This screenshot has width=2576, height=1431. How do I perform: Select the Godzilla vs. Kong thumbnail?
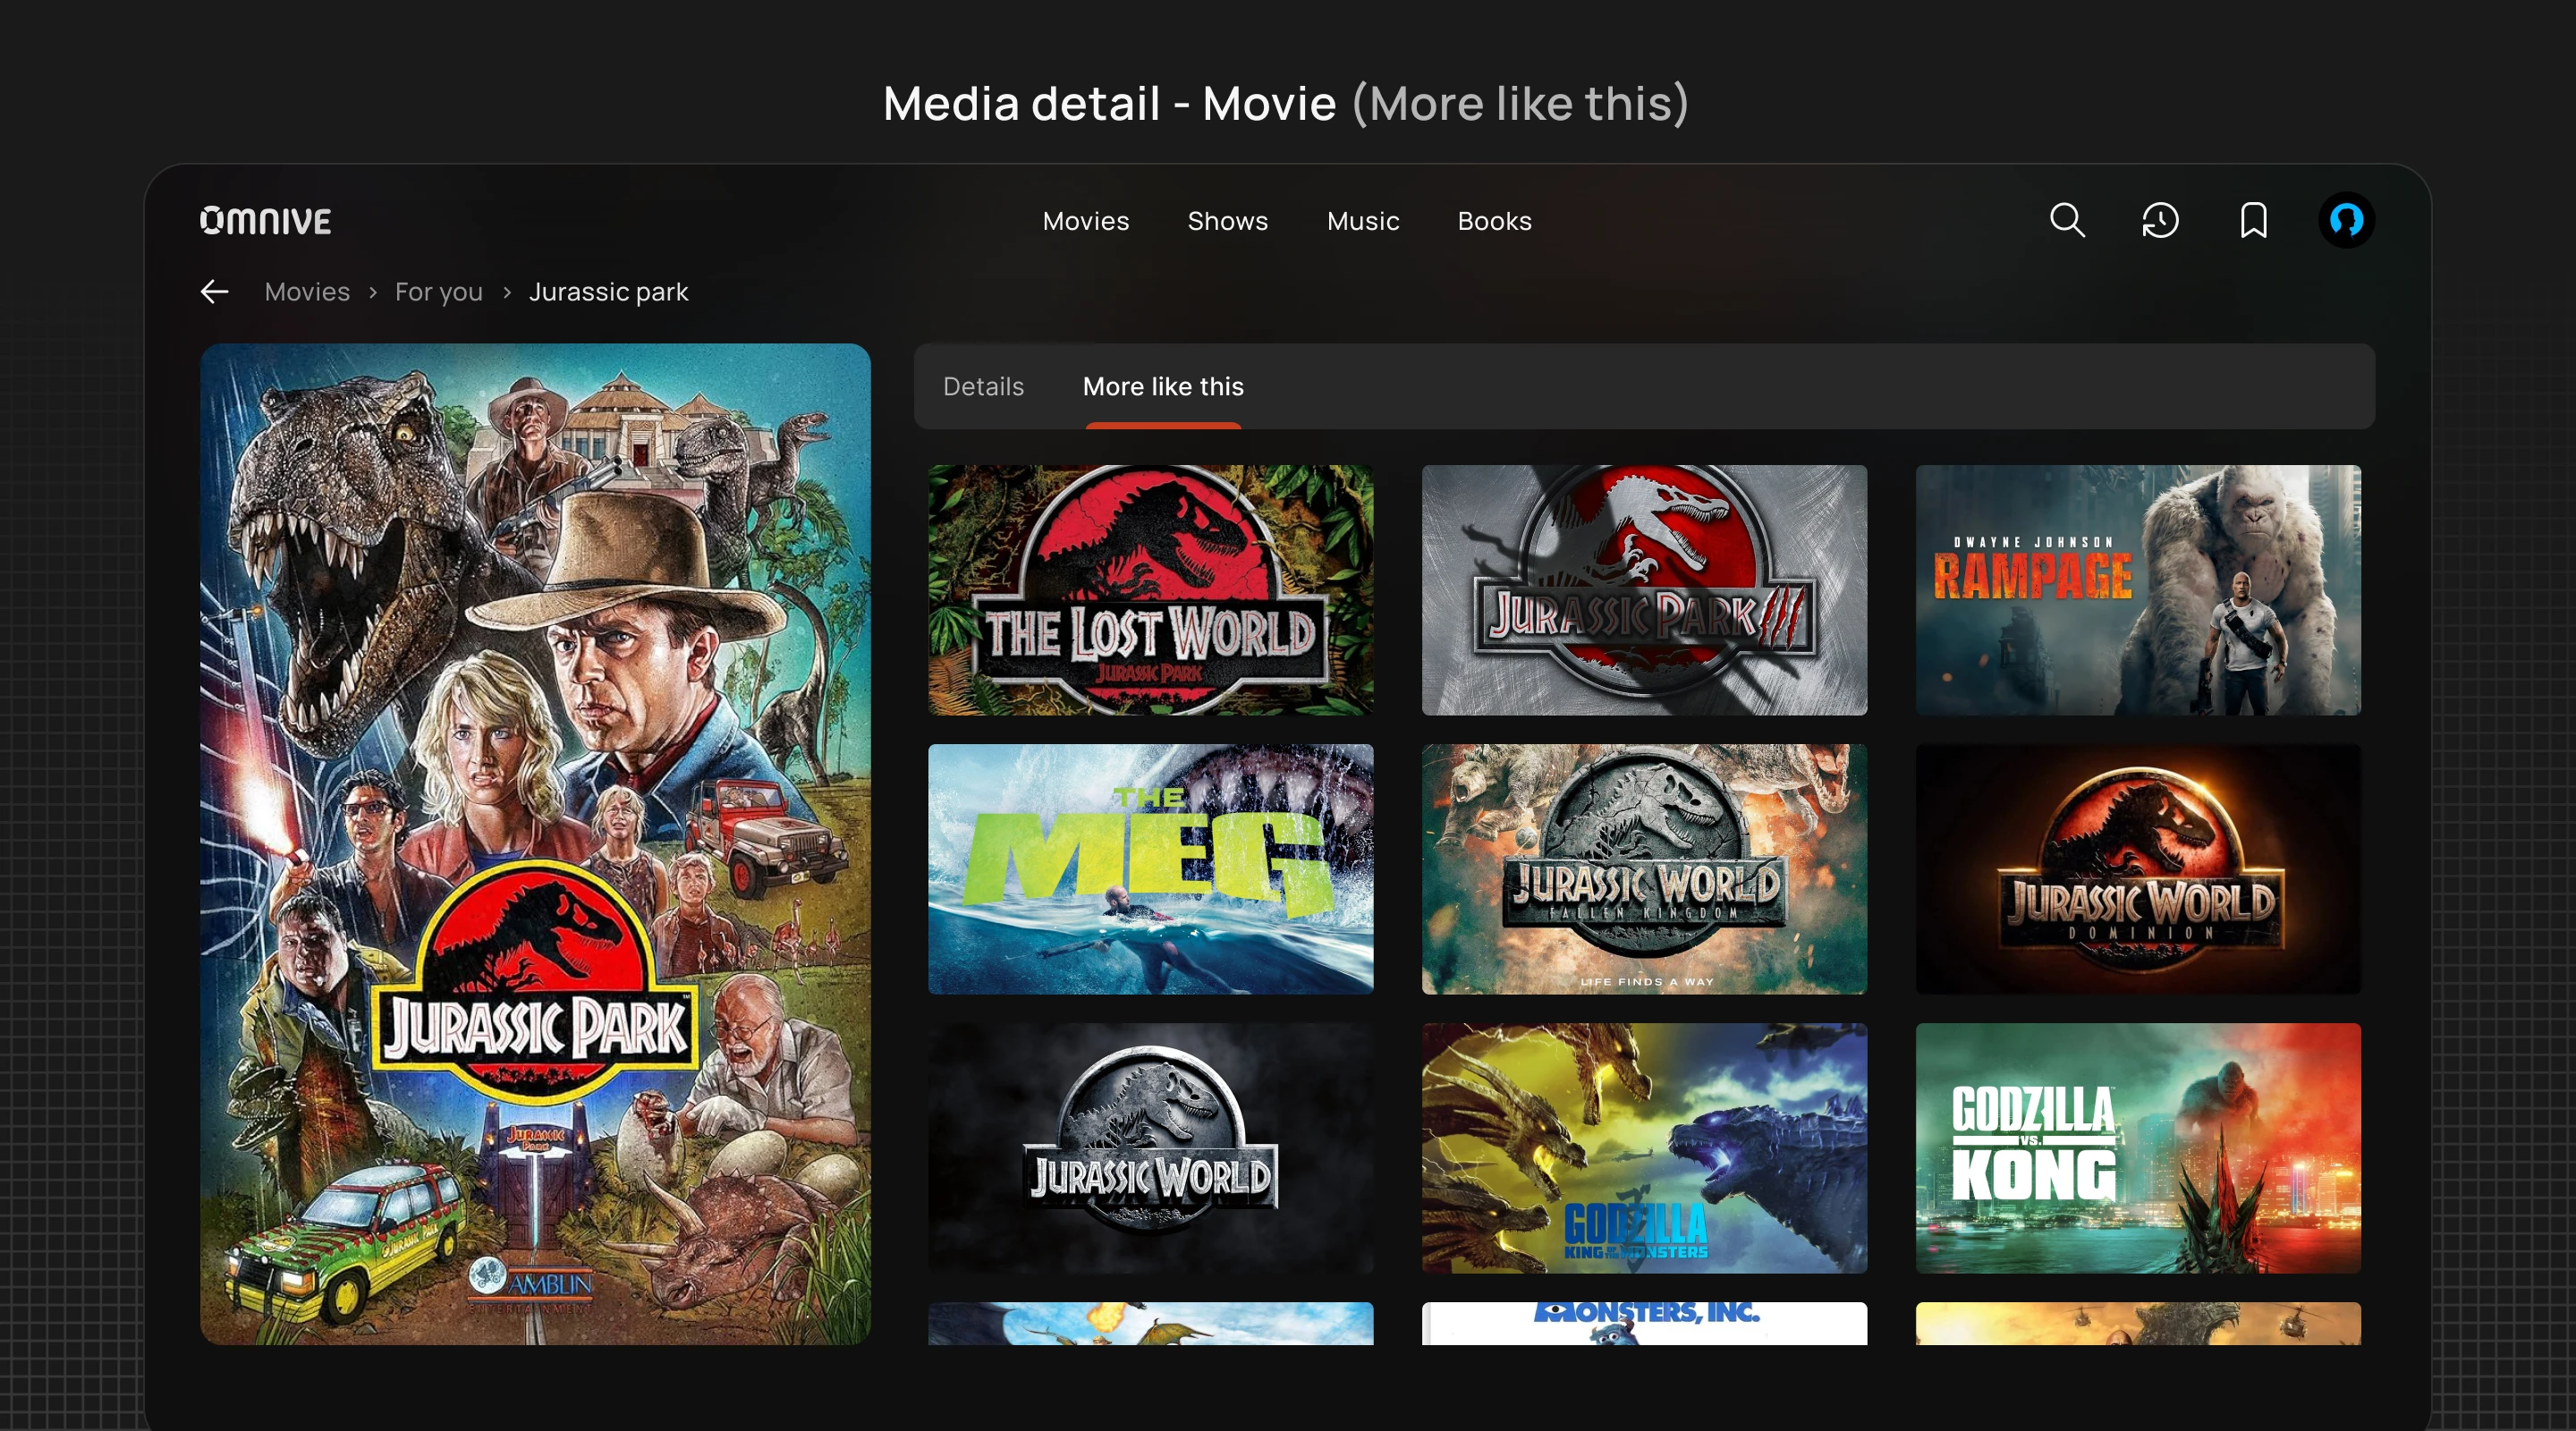tap(2138, 1148)
